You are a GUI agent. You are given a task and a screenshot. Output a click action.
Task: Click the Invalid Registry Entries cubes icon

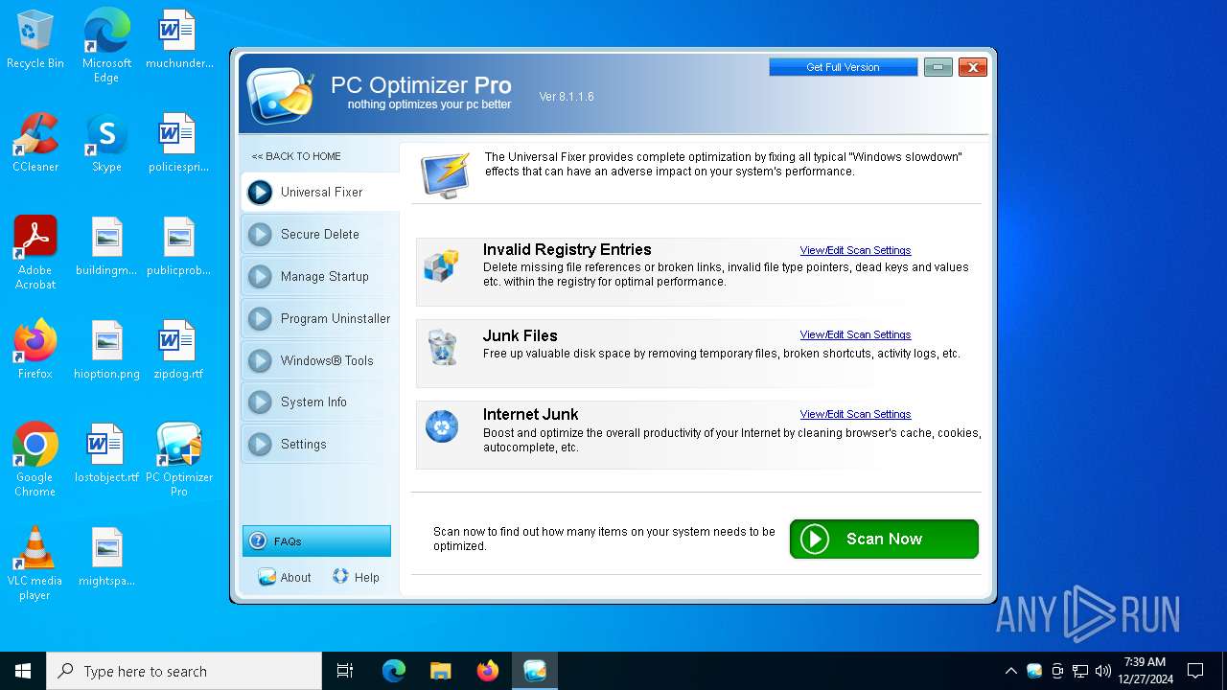(442, 265)
